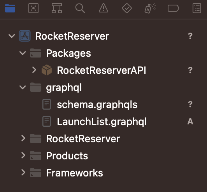
Task: Click the 'A' status badge on LaunchList.graphql
Action: tap(190, 121)
